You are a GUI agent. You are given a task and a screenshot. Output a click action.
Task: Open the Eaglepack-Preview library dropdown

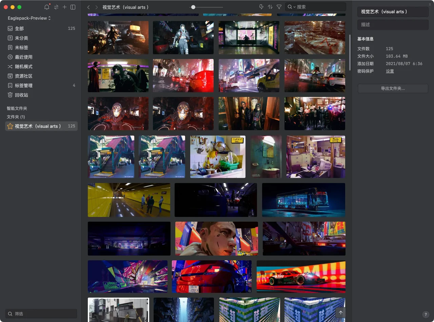tap(29, 18)
